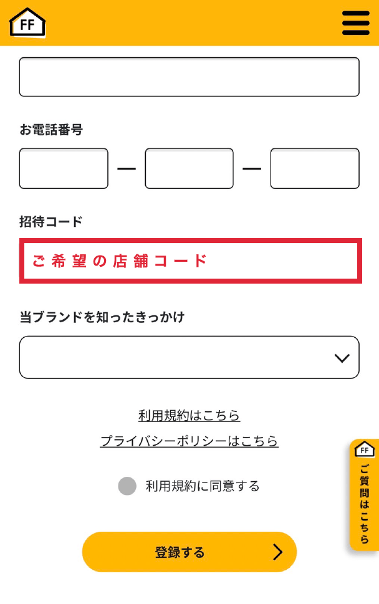Click the arrow icon inside 登録する button
379x604 pixels.
[277, 552]
